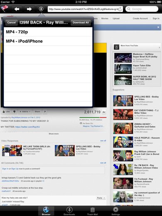Open the Add to dropdown

[25, 111]
